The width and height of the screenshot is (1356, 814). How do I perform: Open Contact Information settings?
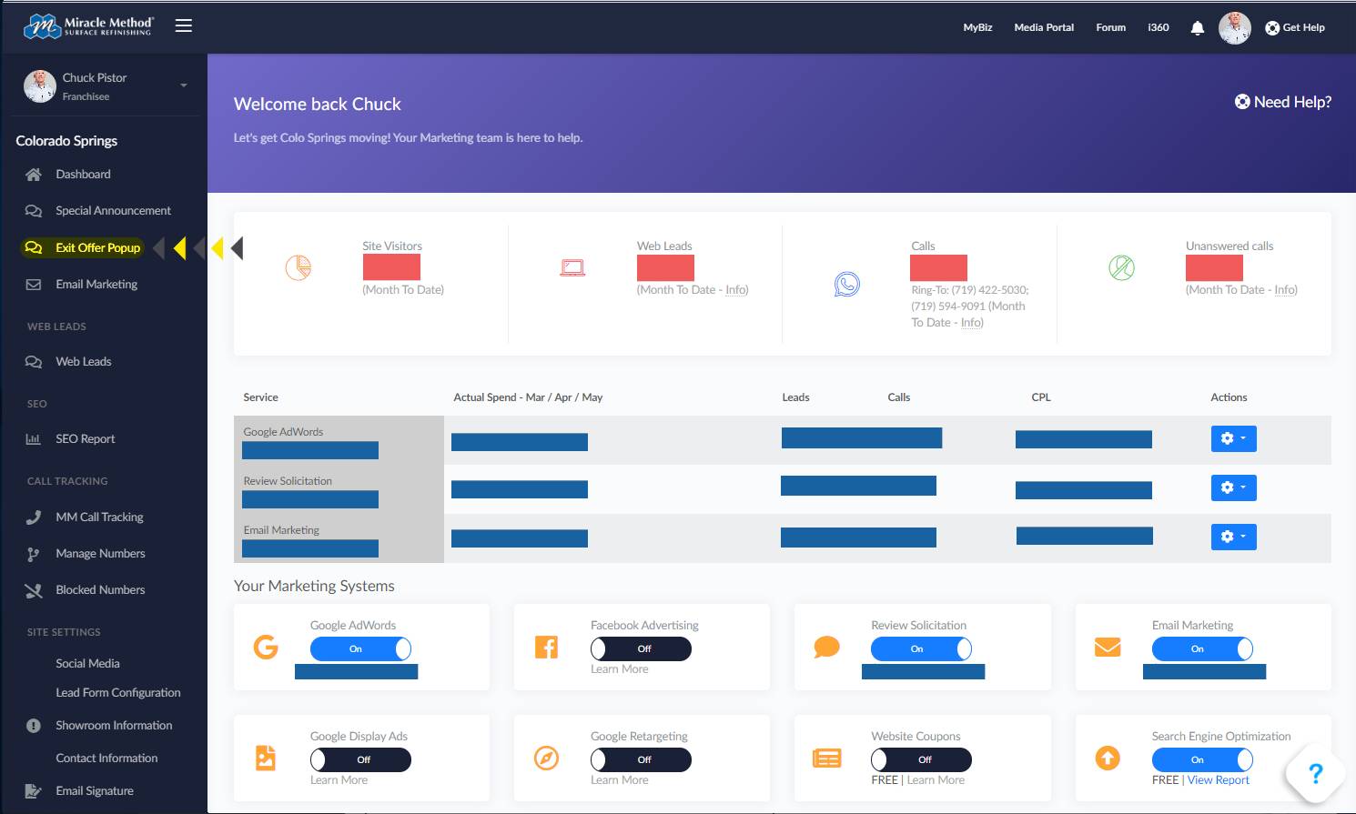tap(106, 759)
